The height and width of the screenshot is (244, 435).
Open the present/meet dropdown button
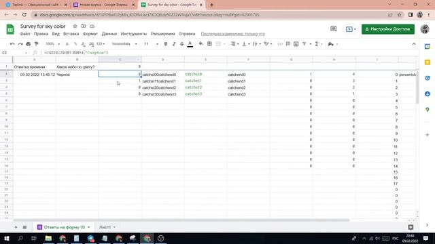click(x=351, y=29)
